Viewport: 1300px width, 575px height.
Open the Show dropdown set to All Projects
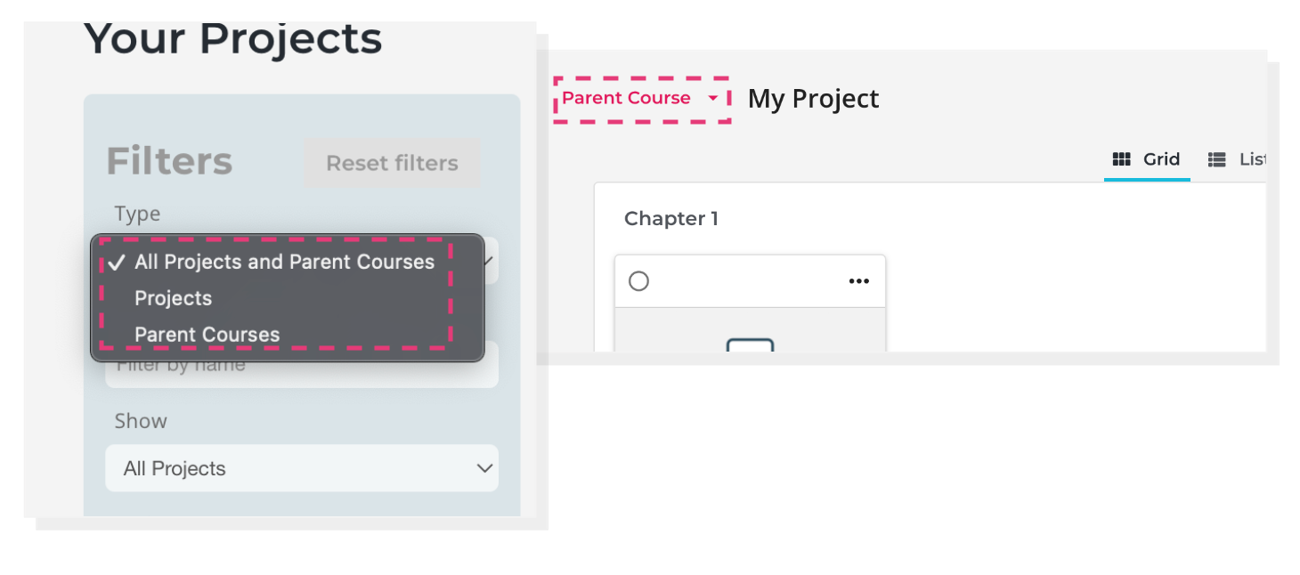click(302, 468)
